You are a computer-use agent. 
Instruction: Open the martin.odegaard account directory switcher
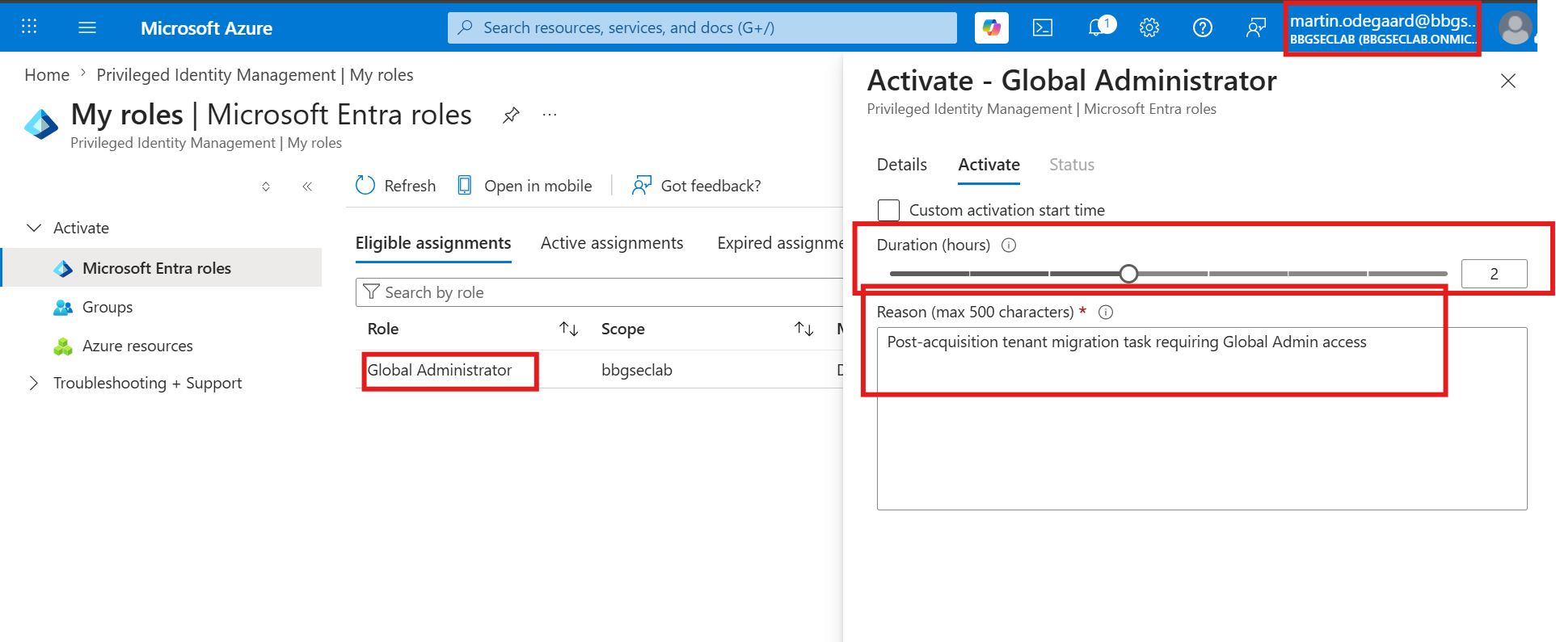click(1382, 29)
